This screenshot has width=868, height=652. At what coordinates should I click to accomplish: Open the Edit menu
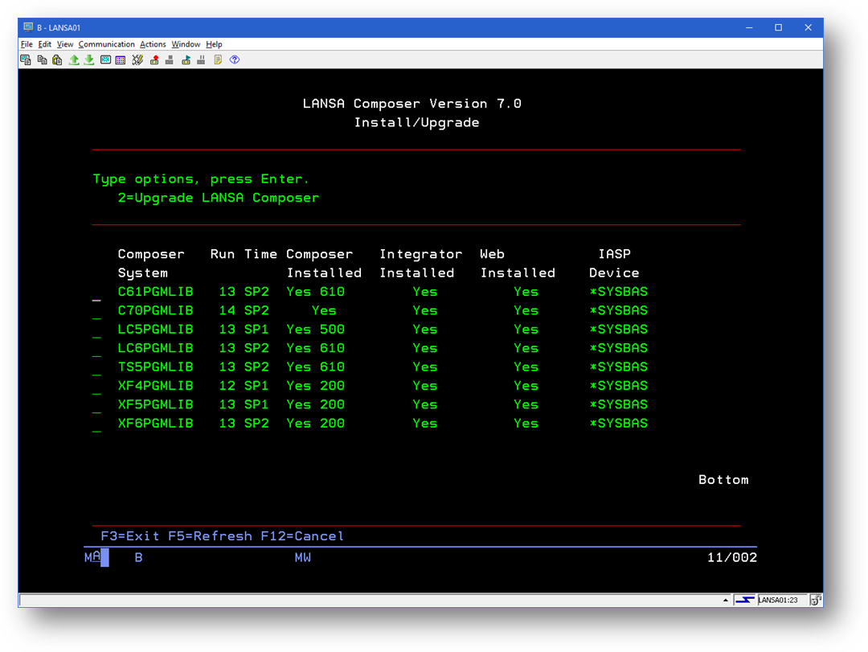point(45,44)
